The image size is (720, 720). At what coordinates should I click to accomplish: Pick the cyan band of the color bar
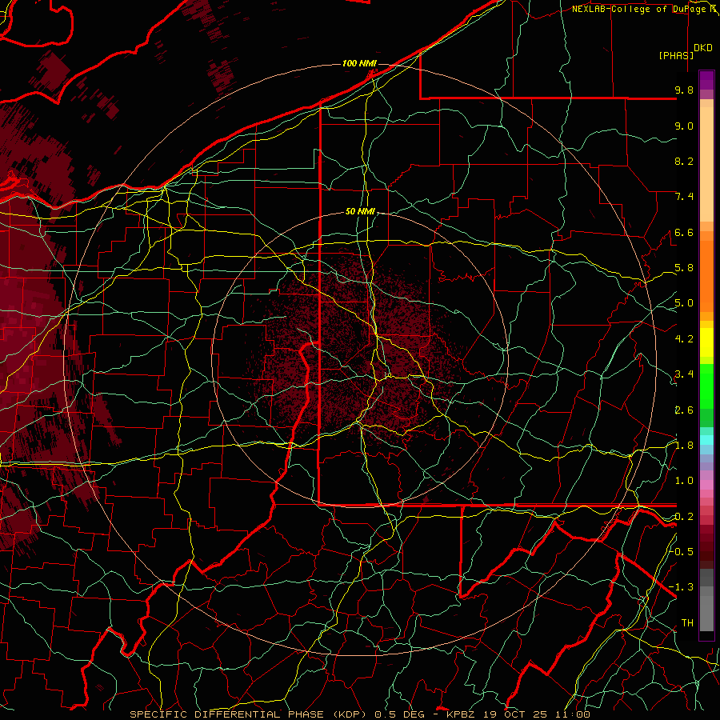706,439
